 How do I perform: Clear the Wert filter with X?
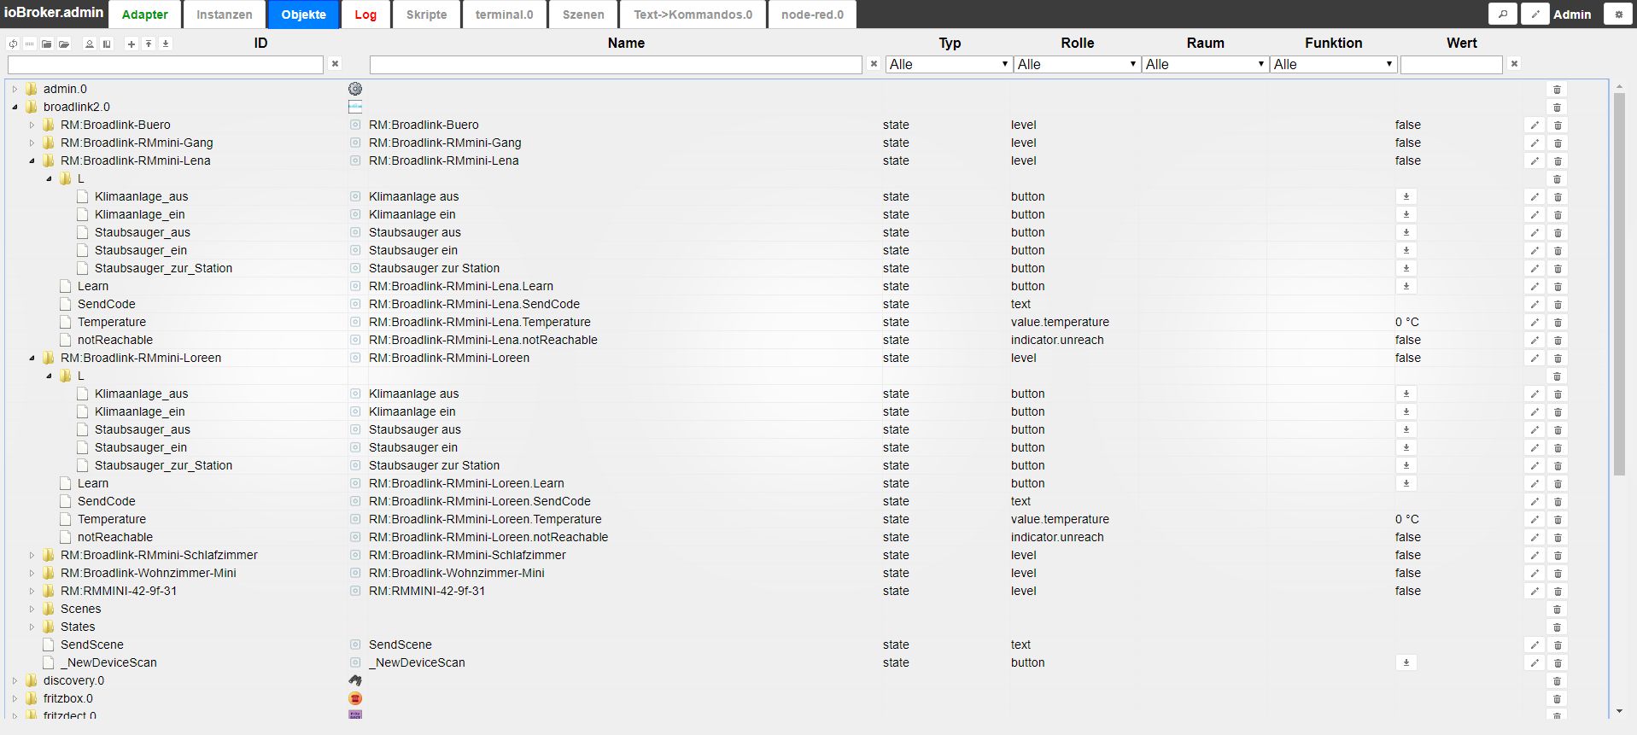click(x=1514, y=64)
